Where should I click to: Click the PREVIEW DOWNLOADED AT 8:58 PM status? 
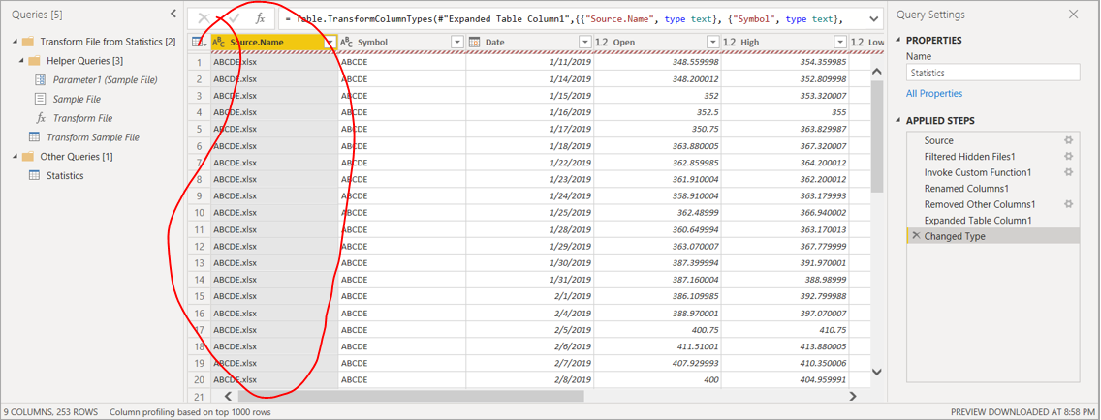1023,412
